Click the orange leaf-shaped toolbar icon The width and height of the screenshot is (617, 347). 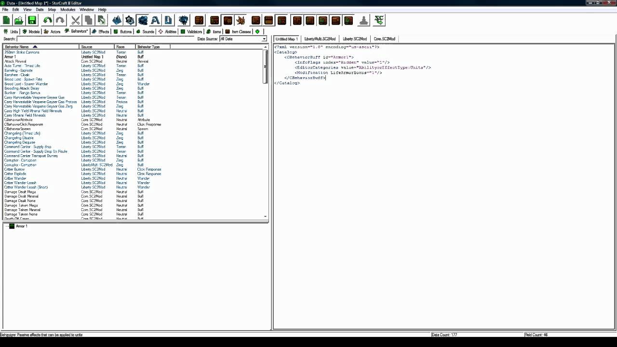click(241, 20)
